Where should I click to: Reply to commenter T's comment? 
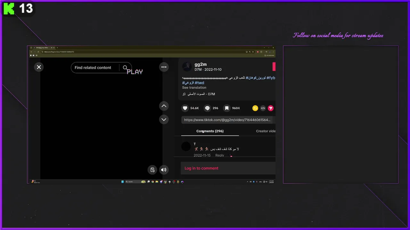tap(220, 155)
